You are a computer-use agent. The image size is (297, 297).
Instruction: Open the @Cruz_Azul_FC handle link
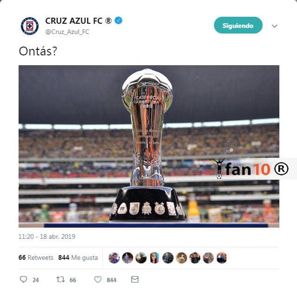pyautogui.click(x=67, y=32)
